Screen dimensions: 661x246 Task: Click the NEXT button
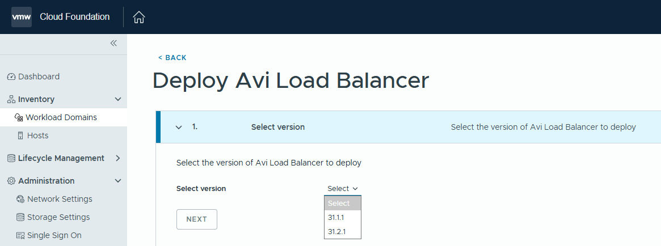197,219
